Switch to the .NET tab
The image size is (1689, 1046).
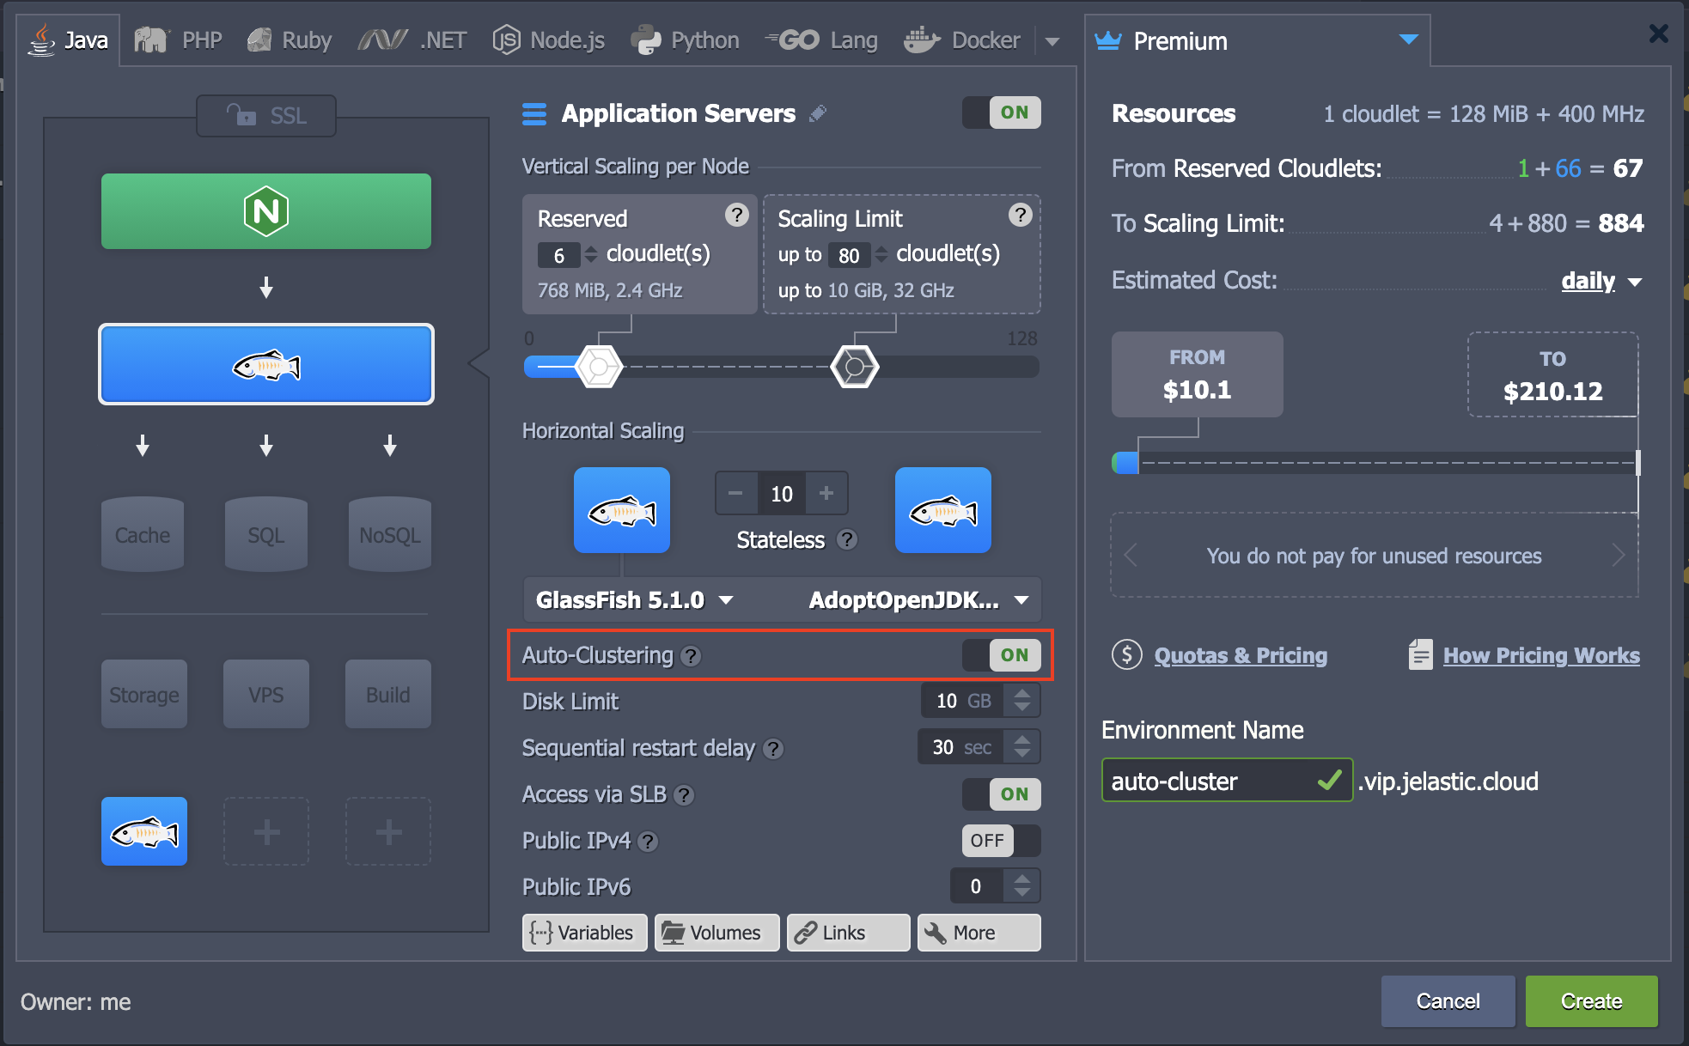[412, 40]
